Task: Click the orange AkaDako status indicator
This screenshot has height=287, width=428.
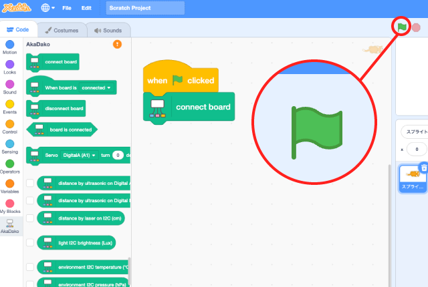Action: (118, 44)
